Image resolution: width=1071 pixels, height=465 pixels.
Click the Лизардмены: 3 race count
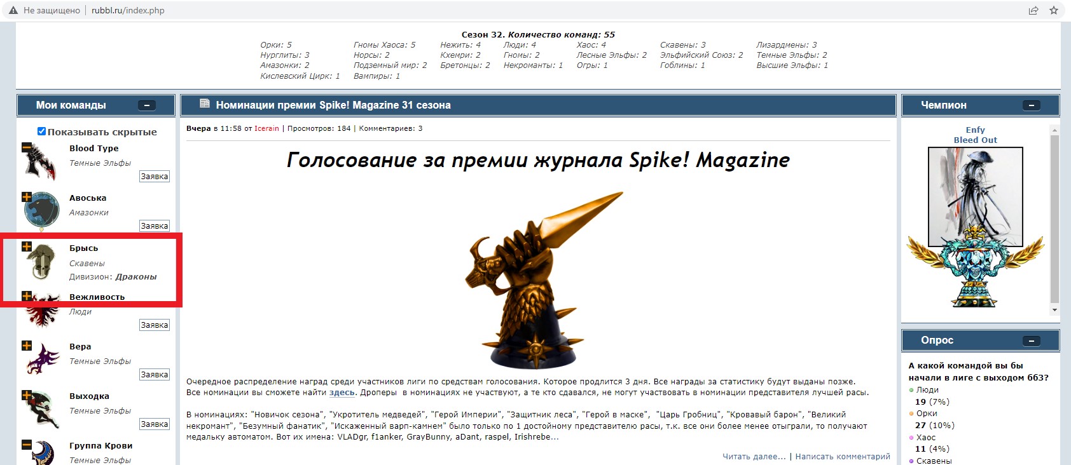[787, 44]
